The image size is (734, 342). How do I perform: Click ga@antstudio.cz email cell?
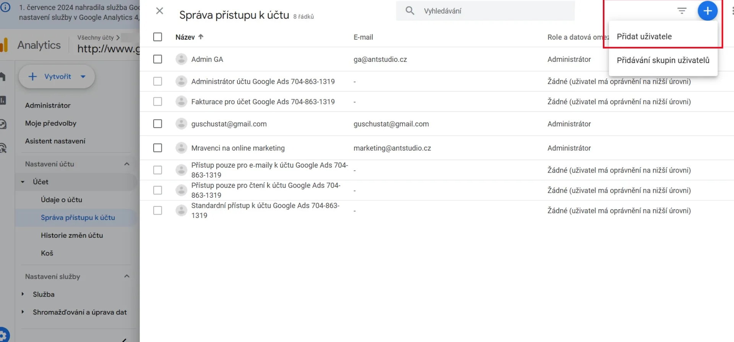[x=380, y=59]
